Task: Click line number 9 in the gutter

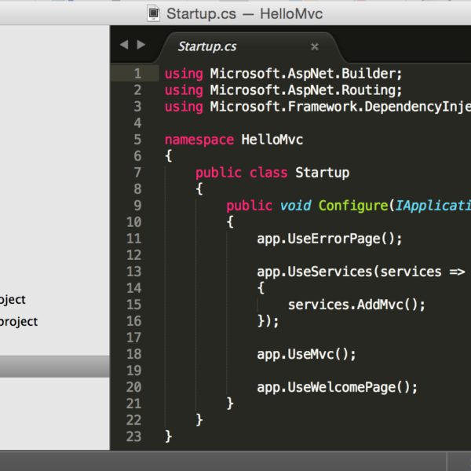Action: (137, 206)
